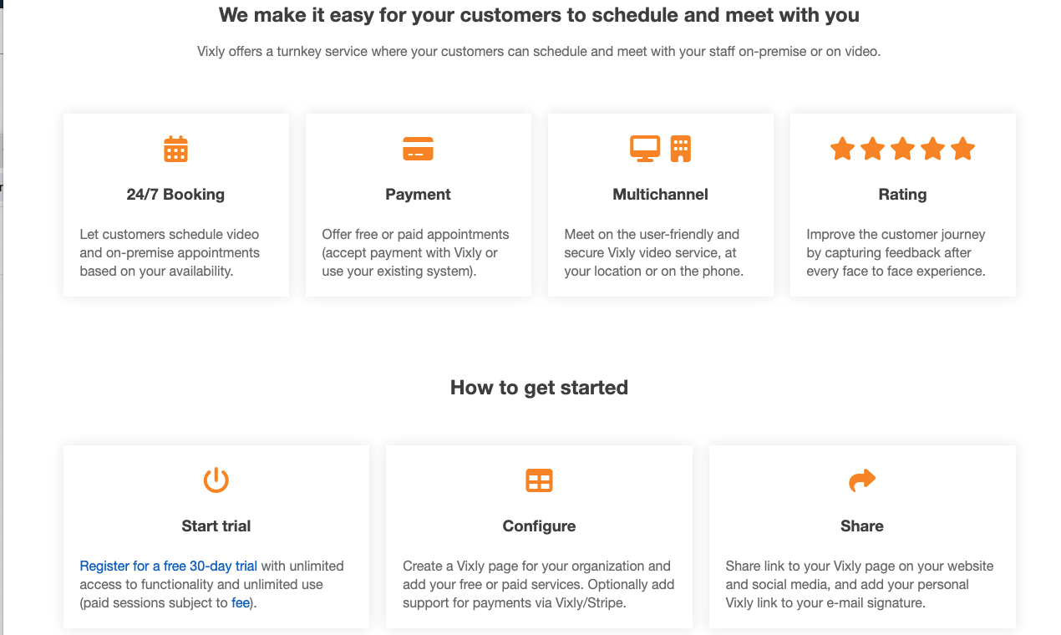This screenshot has width=1061, height=635.
Task: Click the Start trial step title
Action: point(216,526)
